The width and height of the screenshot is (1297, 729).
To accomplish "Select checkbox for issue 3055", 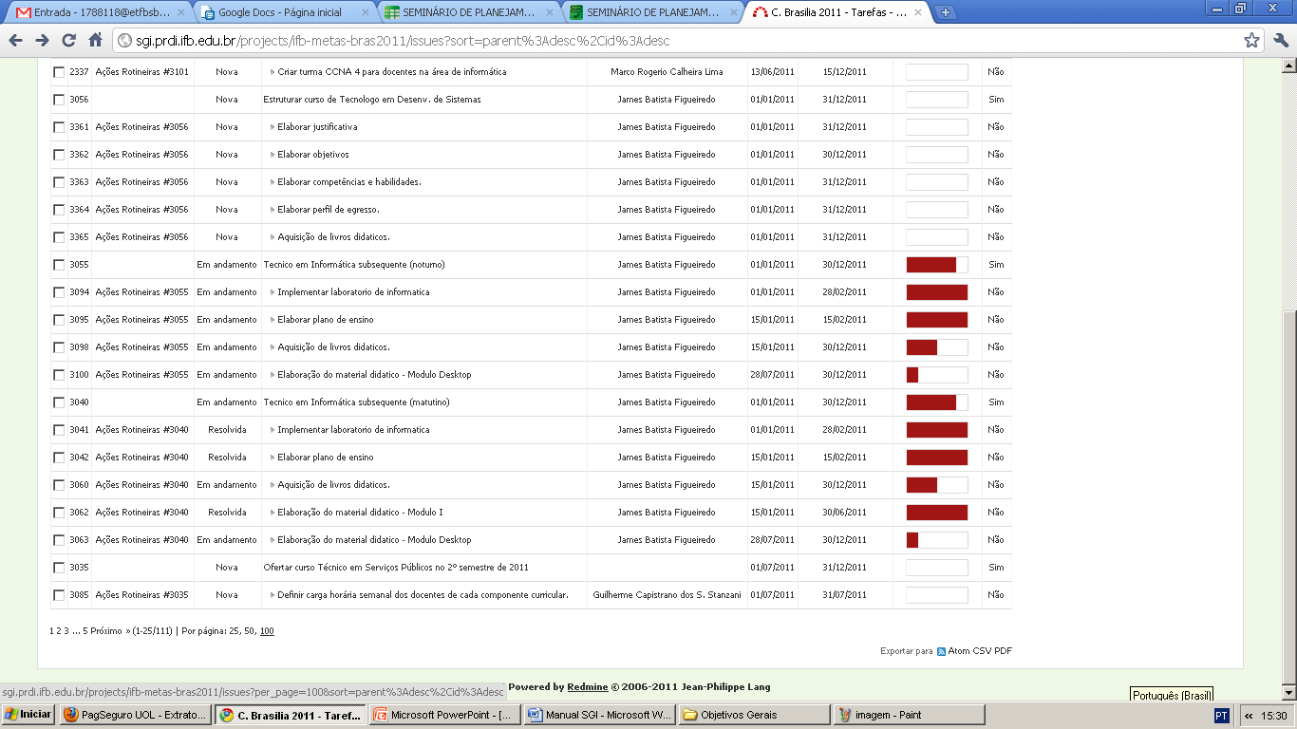I will [x=59, y=265].
